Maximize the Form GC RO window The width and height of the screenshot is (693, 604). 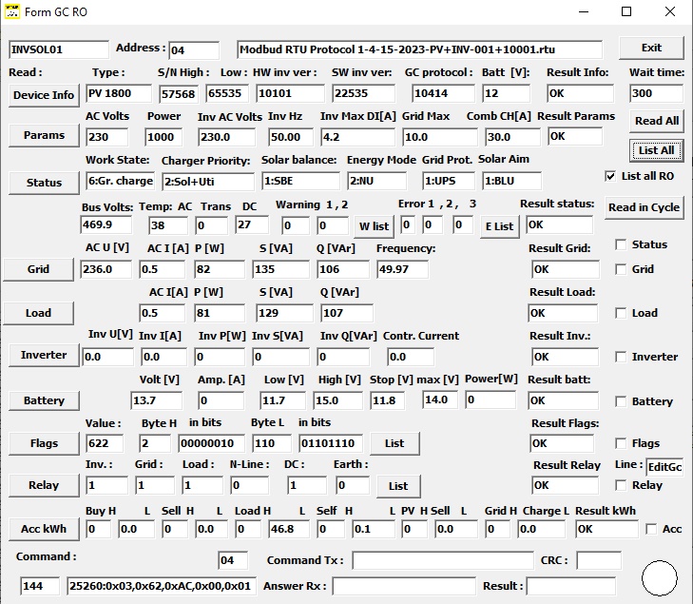coord(626,12)
